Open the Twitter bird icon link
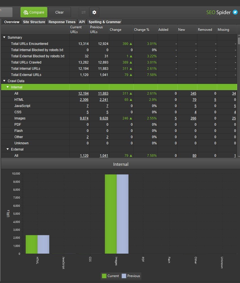This screenshot has height=283, width=240. [235, 12]
